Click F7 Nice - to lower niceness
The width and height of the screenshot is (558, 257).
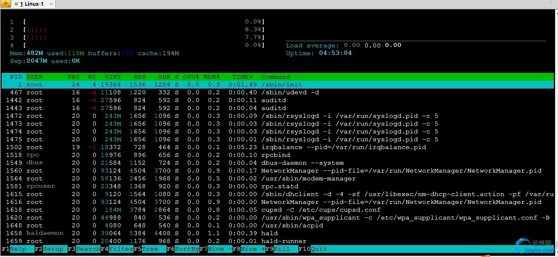coord(216,249)
